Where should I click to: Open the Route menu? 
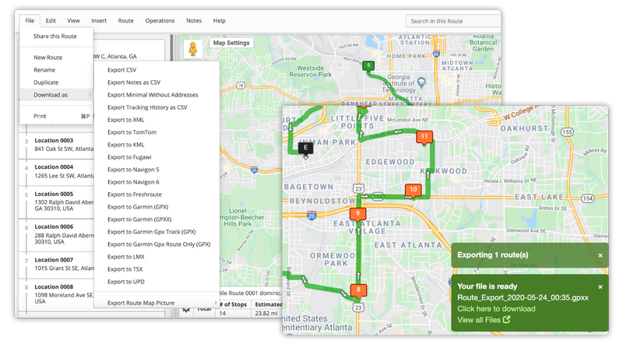click(x=125, y=21)
